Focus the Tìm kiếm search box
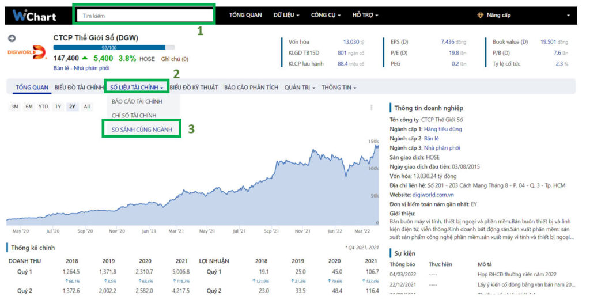The width and height of the screenshot is (590, 300). pos(145,16)
